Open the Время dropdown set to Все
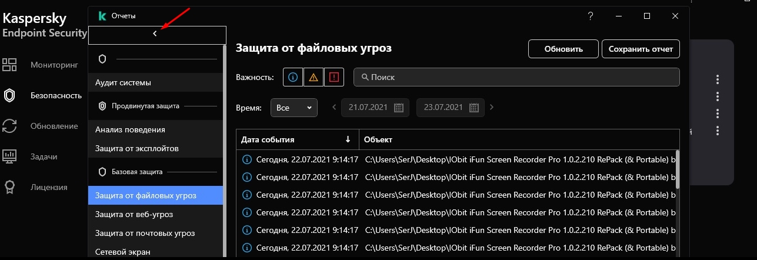 [294, 108]
